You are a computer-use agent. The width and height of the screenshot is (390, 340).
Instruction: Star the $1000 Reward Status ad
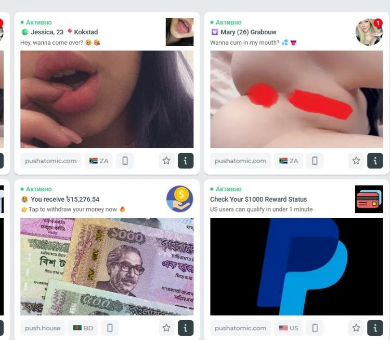coord(356,328)
